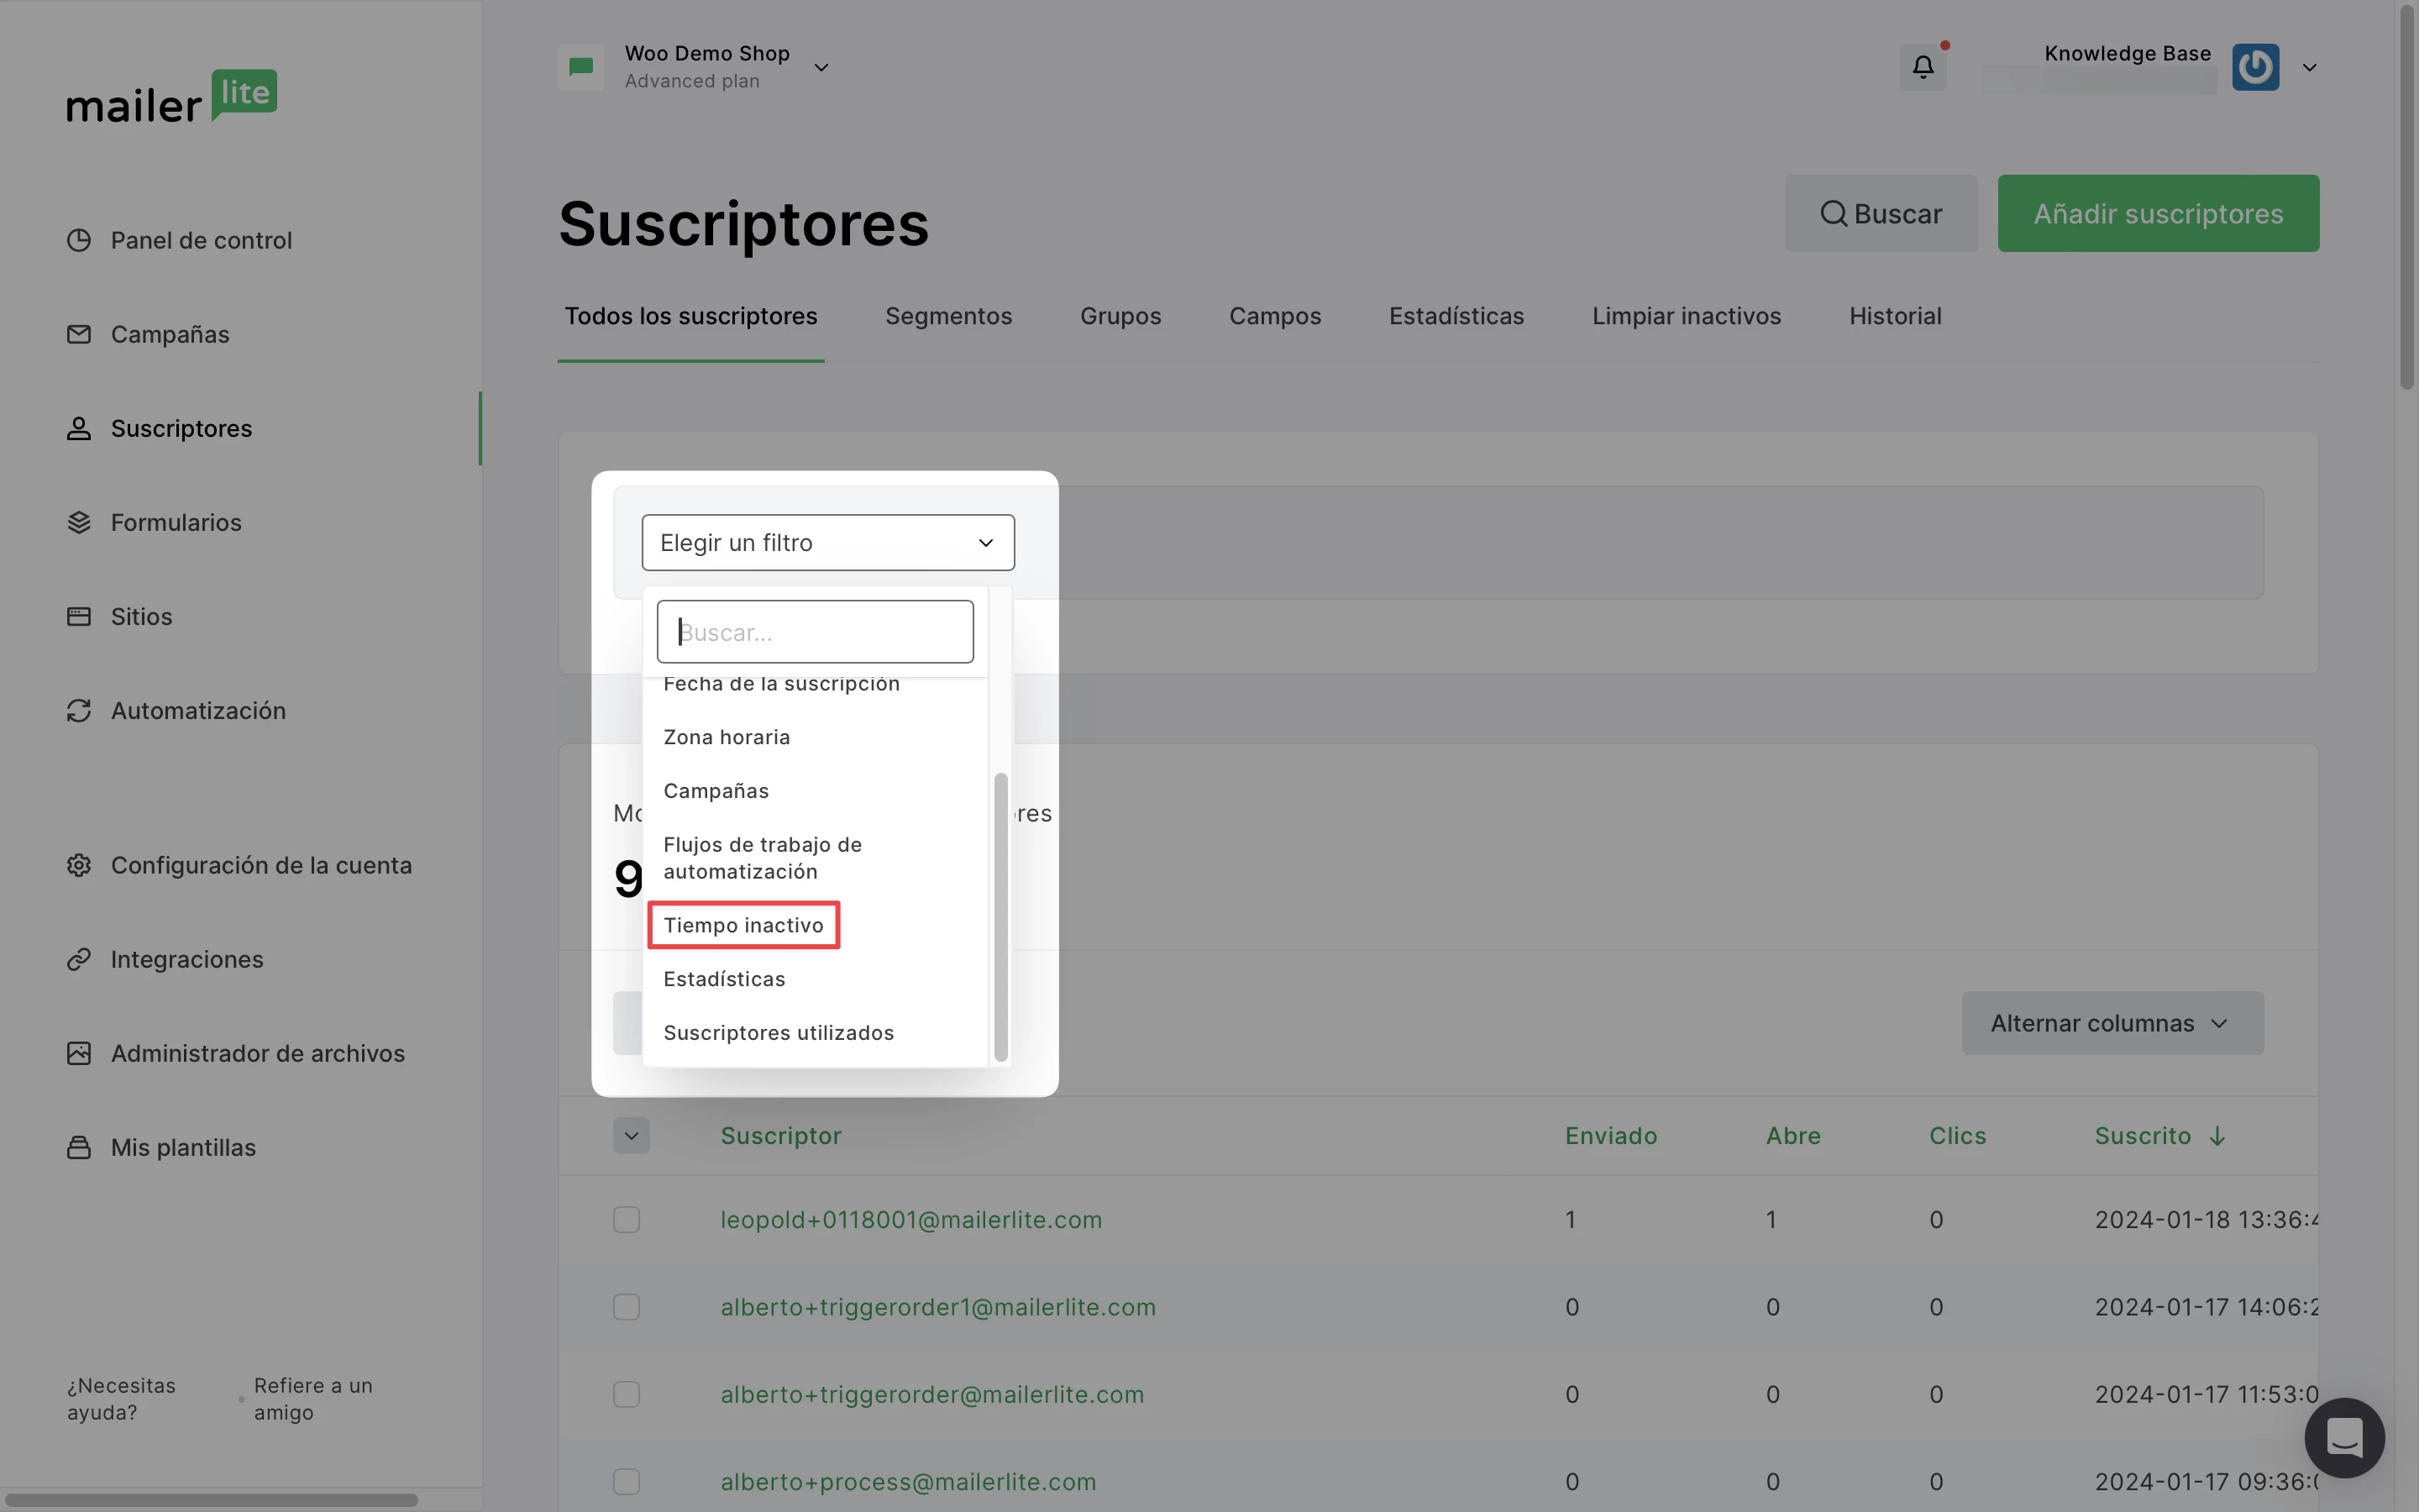
Task: Expand the Woo Demo Shop account chevron
Action: pyautogui.click(x=821, y=67)
